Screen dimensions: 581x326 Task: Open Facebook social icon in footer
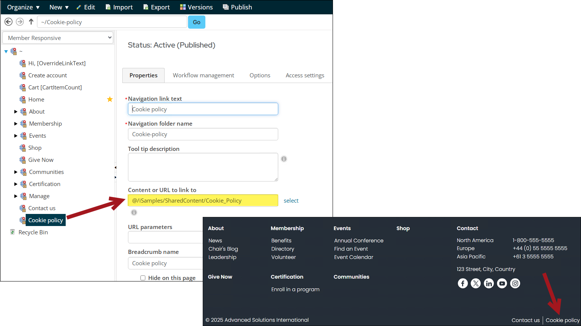463,283
